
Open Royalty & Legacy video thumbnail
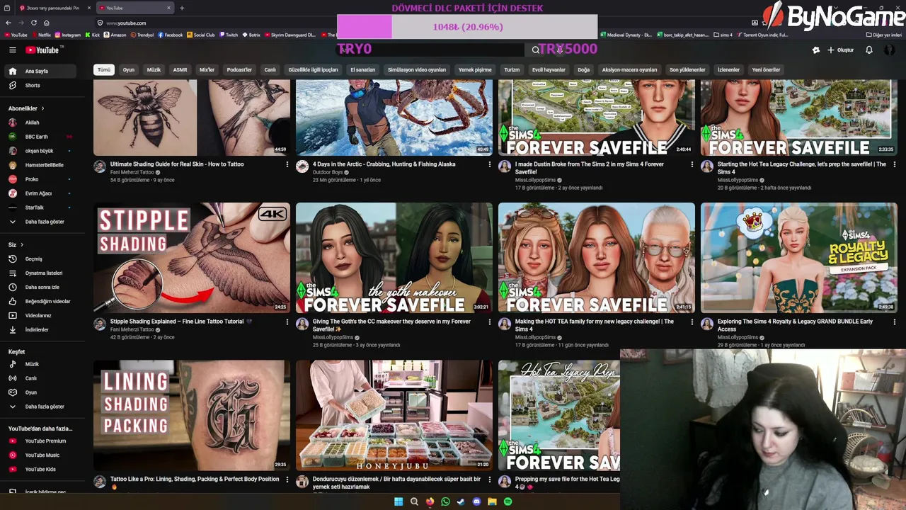coord(799,258)
